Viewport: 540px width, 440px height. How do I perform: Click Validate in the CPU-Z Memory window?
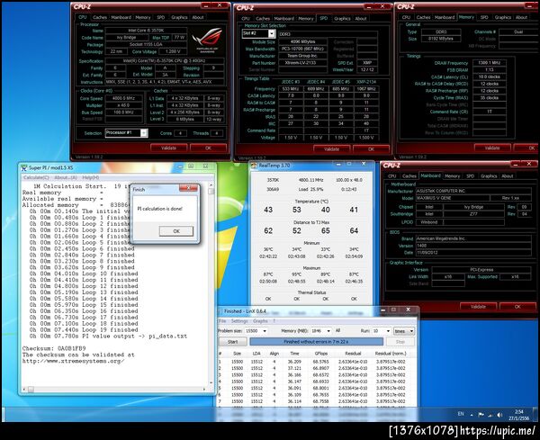pos(492,148)
